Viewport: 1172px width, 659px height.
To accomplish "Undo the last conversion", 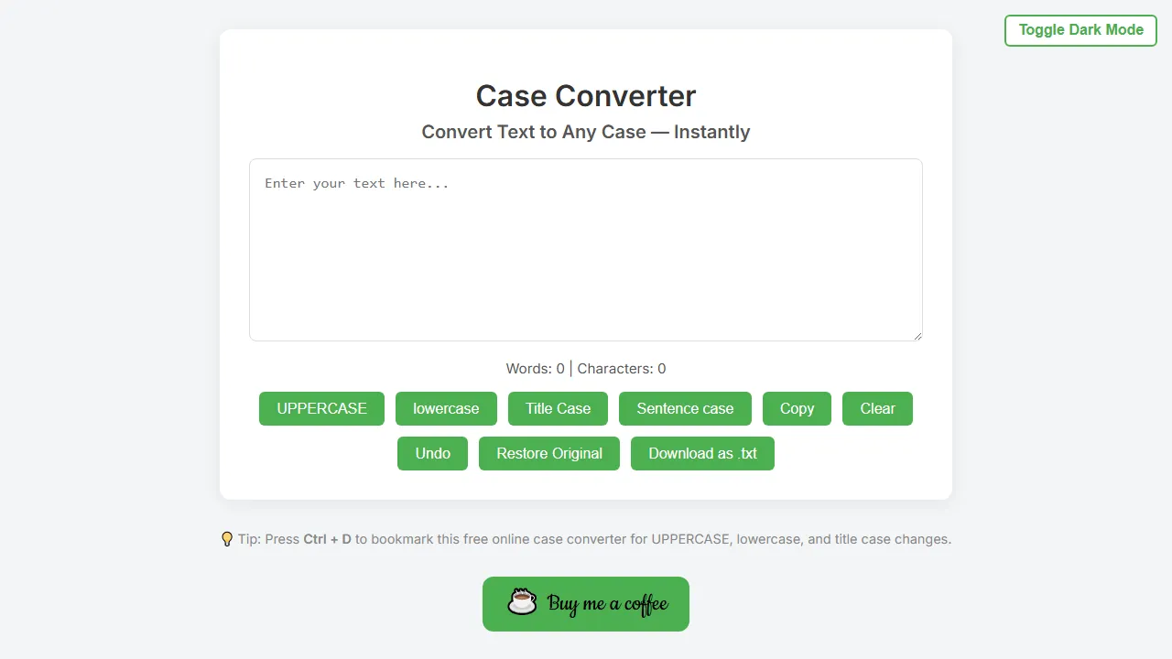I will [x=432, y=453].
